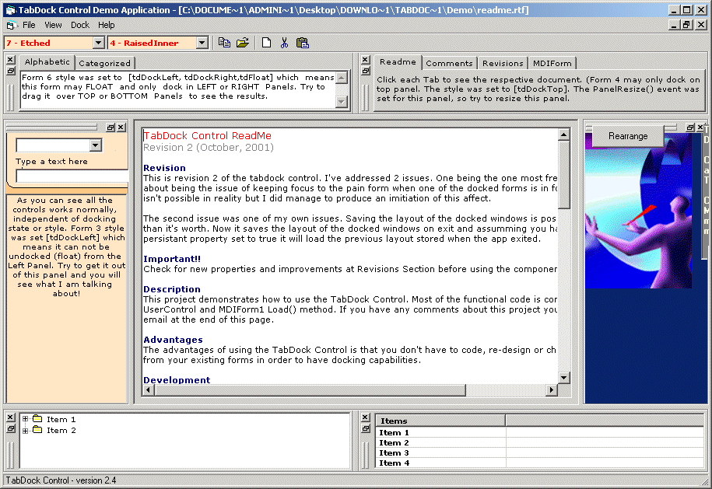Float the picture panel using its undock icon
The image size is (712, 489).
click(x=689, y=127)
